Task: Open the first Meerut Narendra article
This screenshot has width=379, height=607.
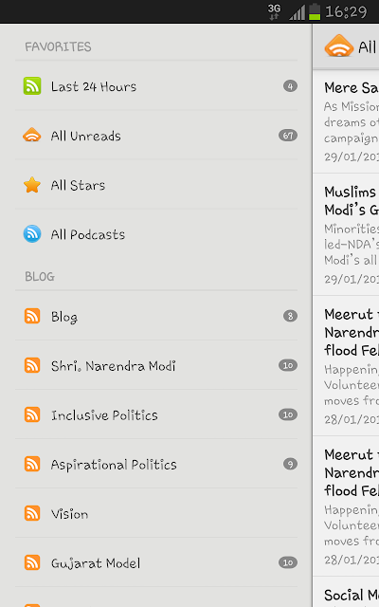Action: pos(346,366)
